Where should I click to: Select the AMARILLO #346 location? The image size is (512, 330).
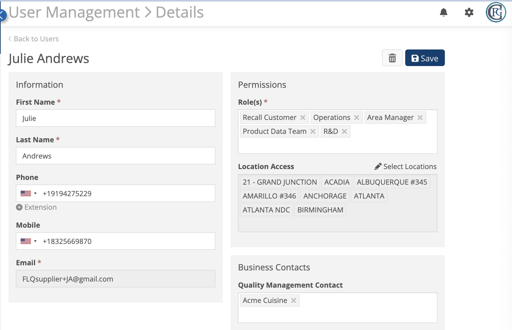point(270,196)
